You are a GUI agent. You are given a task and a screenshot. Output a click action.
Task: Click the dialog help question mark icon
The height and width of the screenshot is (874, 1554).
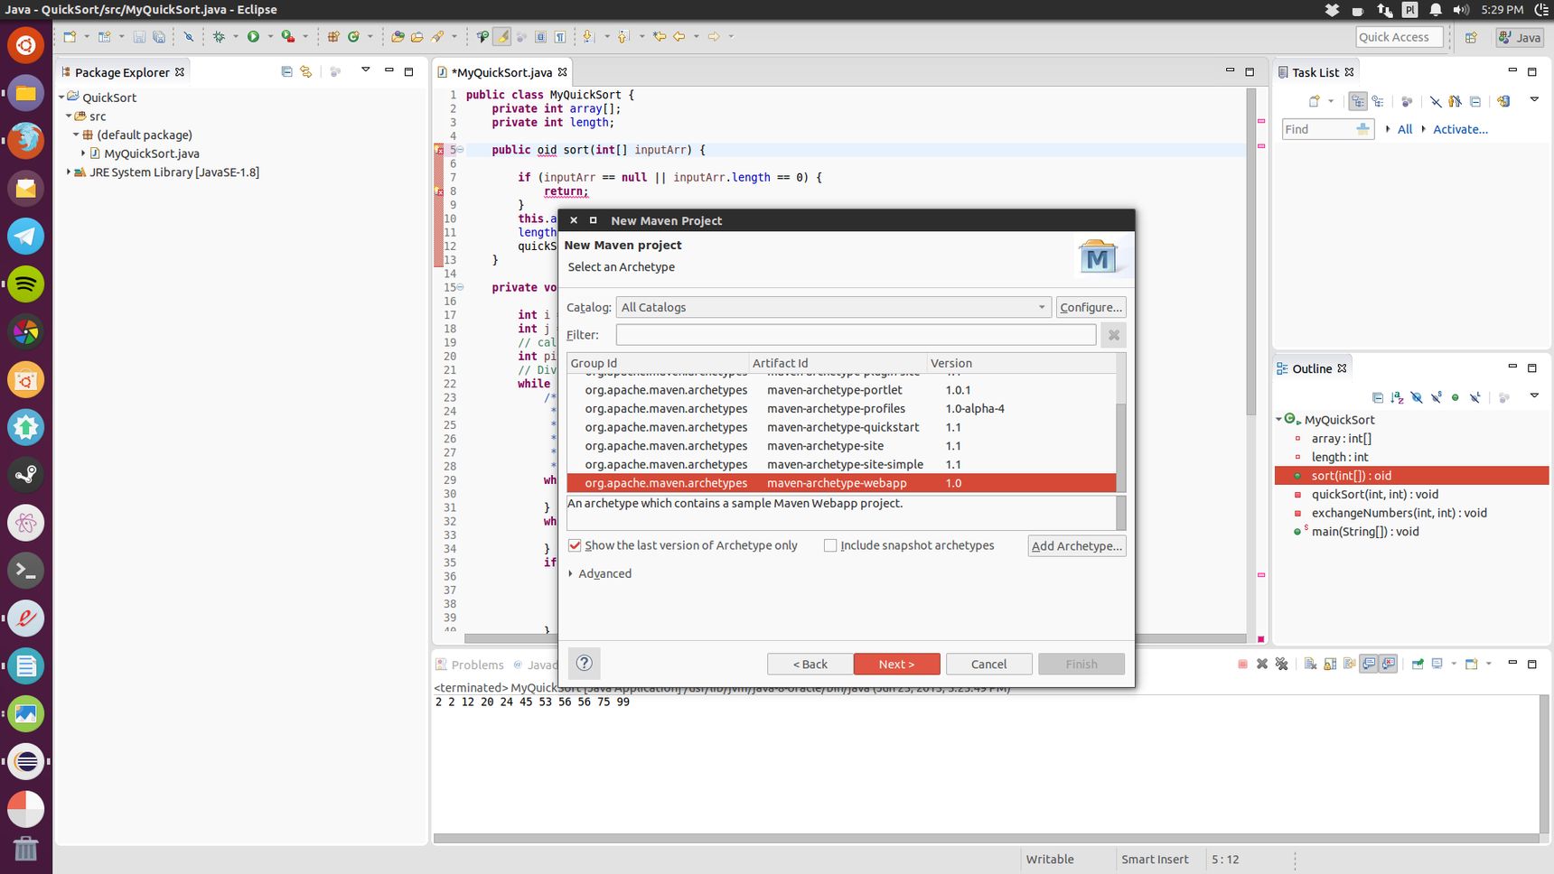tap(585, 664)
